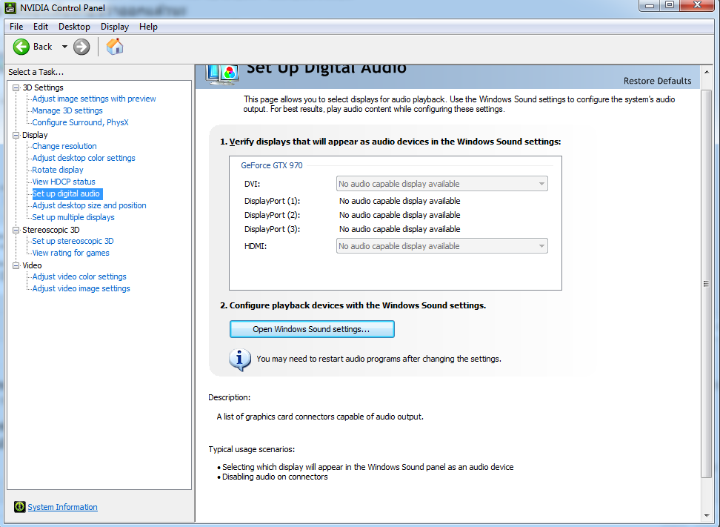Click the 3D Settings category label
Screen dimensions: 720x527
tap(43, 87)
